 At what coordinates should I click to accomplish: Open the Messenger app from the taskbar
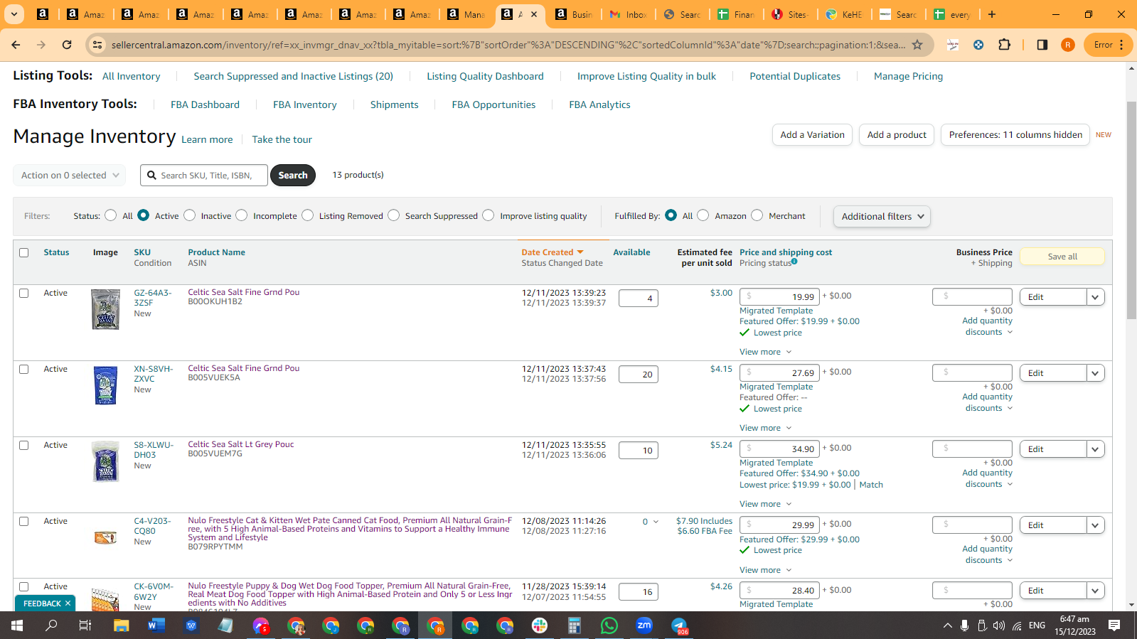[261, 625]
